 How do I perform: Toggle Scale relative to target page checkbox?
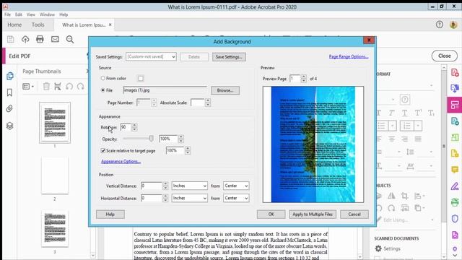103,151
